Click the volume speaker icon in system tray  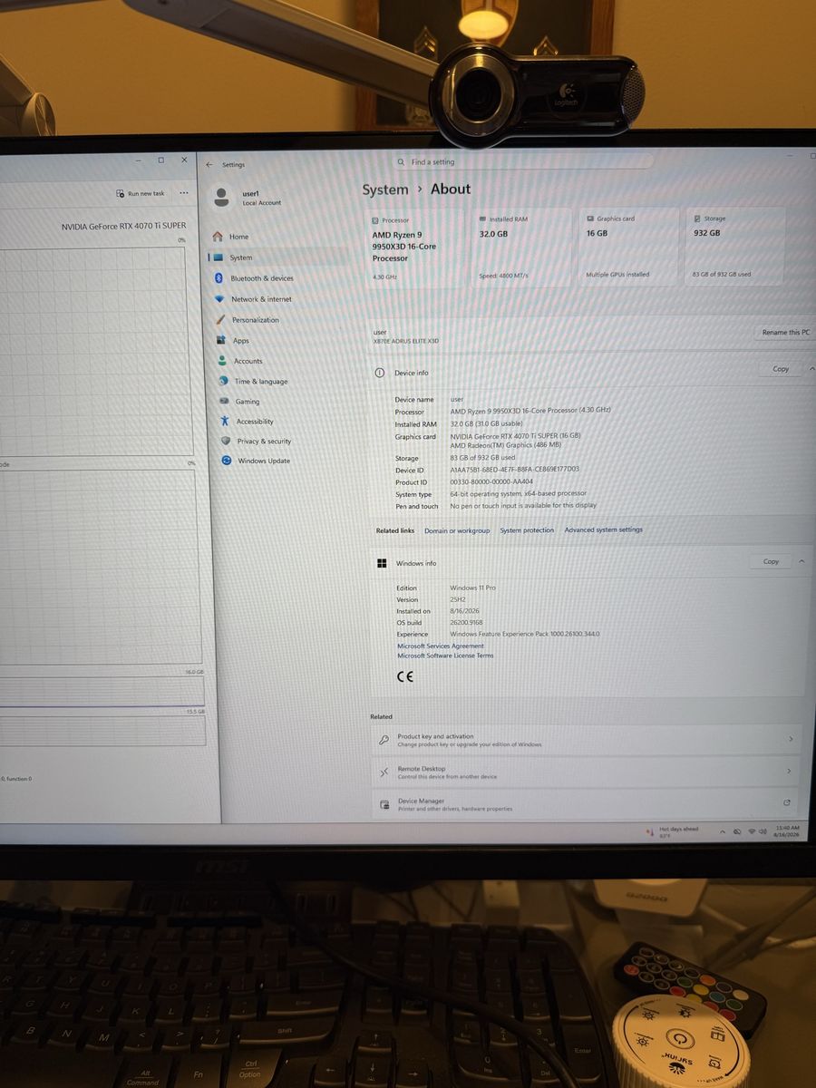click(x=763, y=831)
